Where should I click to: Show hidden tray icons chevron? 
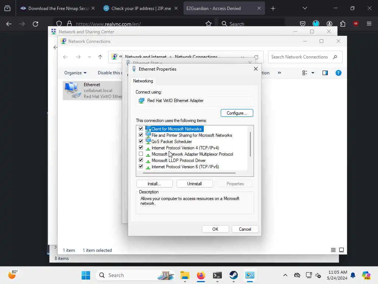285,275
